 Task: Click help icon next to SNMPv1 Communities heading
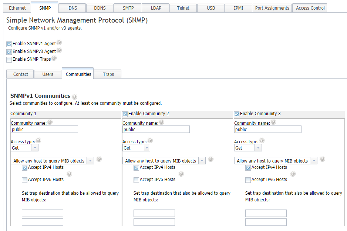(74, 96)
